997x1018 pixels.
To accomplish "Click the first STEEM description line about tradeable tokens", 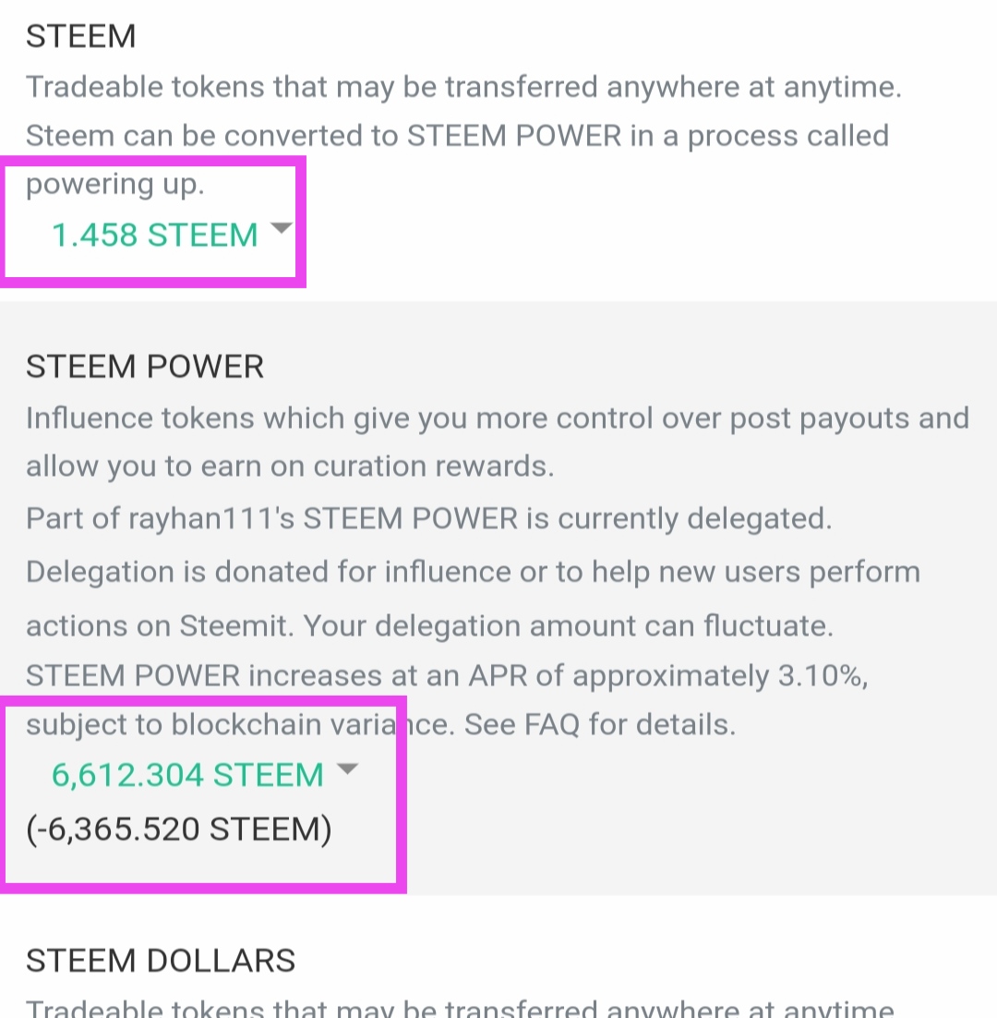I will [463, 88].
